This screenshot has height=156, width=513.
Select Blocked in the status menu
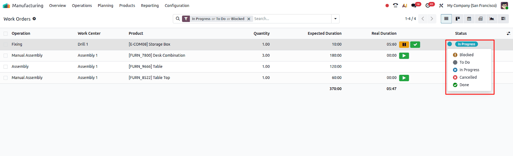click(466, 55)
